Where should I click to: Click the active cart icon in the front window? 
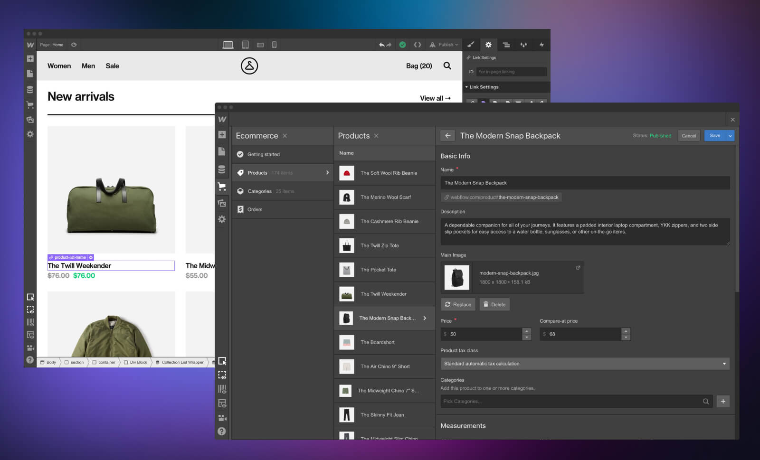(x=222, y=187)
